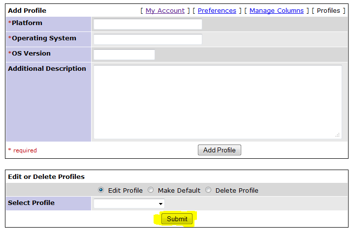The width and height of the screenshot is (350, 233).
Task: Select the Delete Profile radio button
Action: (x=208, y=190)
